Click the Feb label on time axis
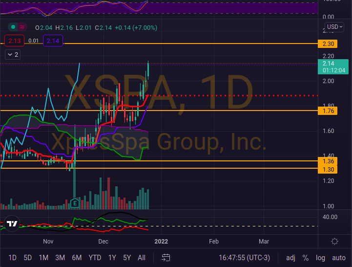 point(214,242)
